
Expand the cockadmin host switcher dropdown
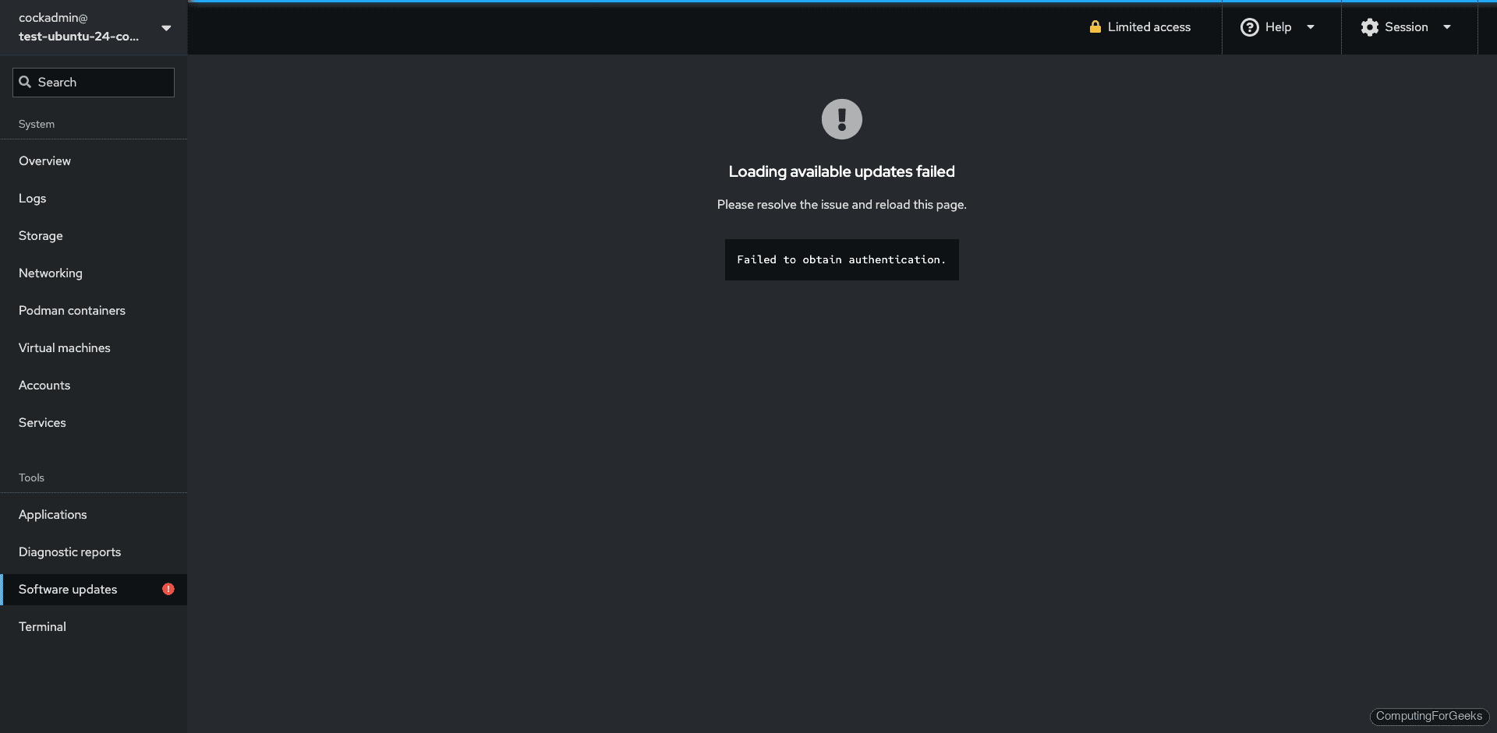[166, 27]
